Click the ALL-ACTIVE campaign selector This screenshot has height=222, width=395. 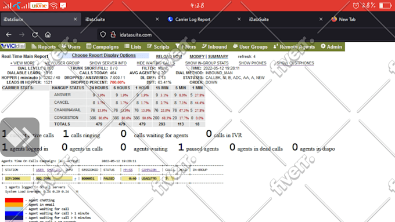(x=69, y=161)
